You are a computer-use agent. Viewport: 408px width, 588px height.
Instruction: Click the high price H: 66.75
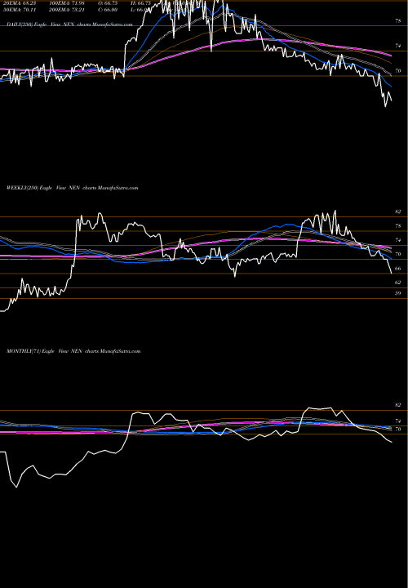(x=140, y=3)
